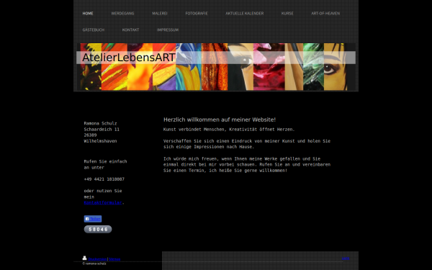Open AKTUELLE KALENDER page

pos(245,13)
